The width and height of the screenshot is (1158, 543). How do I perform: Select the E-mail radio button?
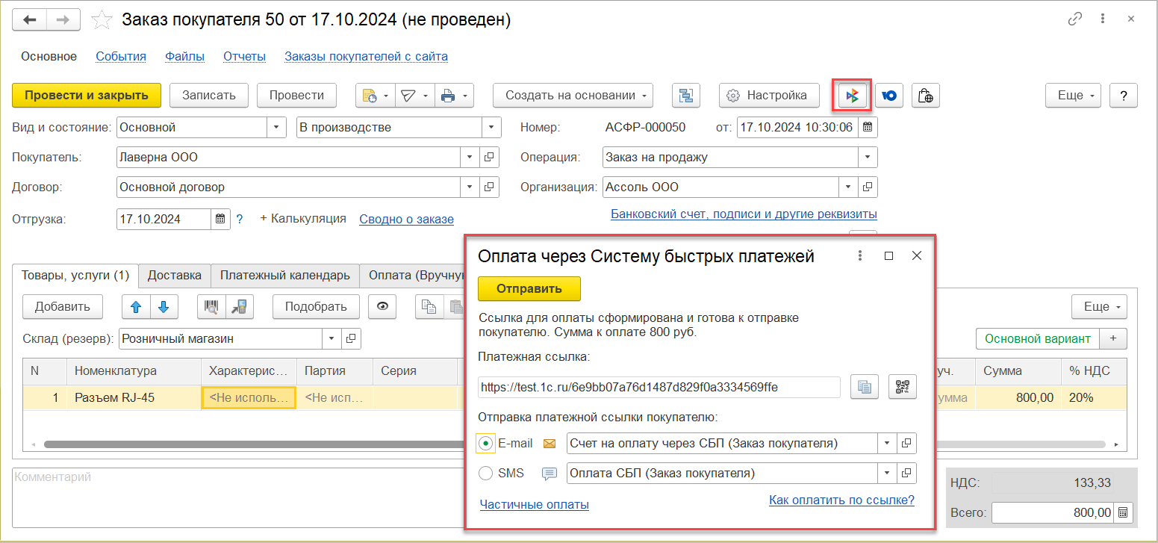pyautogui.click(x=486, y=444)
